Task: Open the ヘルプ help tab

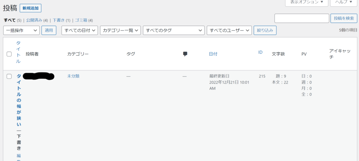Action: pyautogui.click(x=343, y=2)
